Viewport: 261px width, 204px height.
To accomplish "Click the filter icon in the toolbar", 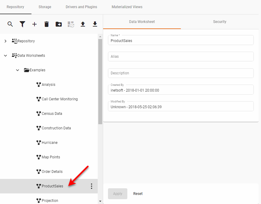I will point(22,24).
